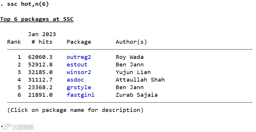
Task: Open the outreg2 package description
Action: tap(79, 57)
